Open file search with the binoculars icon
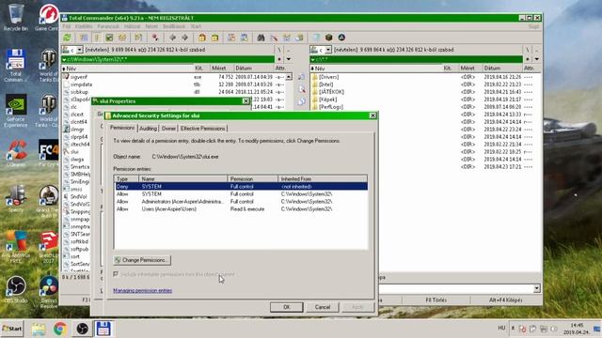The height and width of the screenshot is (338, 602). tap(261, 38)
